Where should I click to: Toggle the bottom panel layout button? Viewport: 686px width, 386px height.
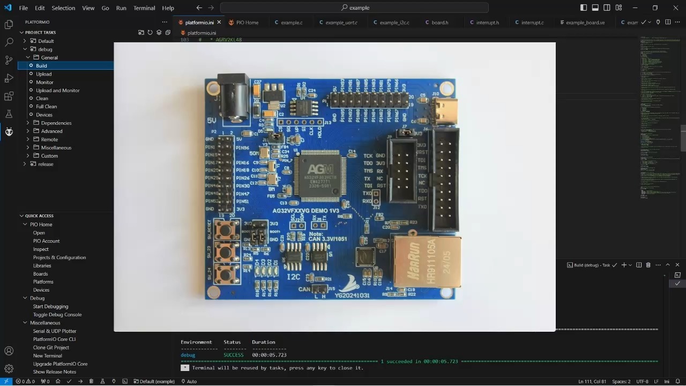tap(595, 8)
